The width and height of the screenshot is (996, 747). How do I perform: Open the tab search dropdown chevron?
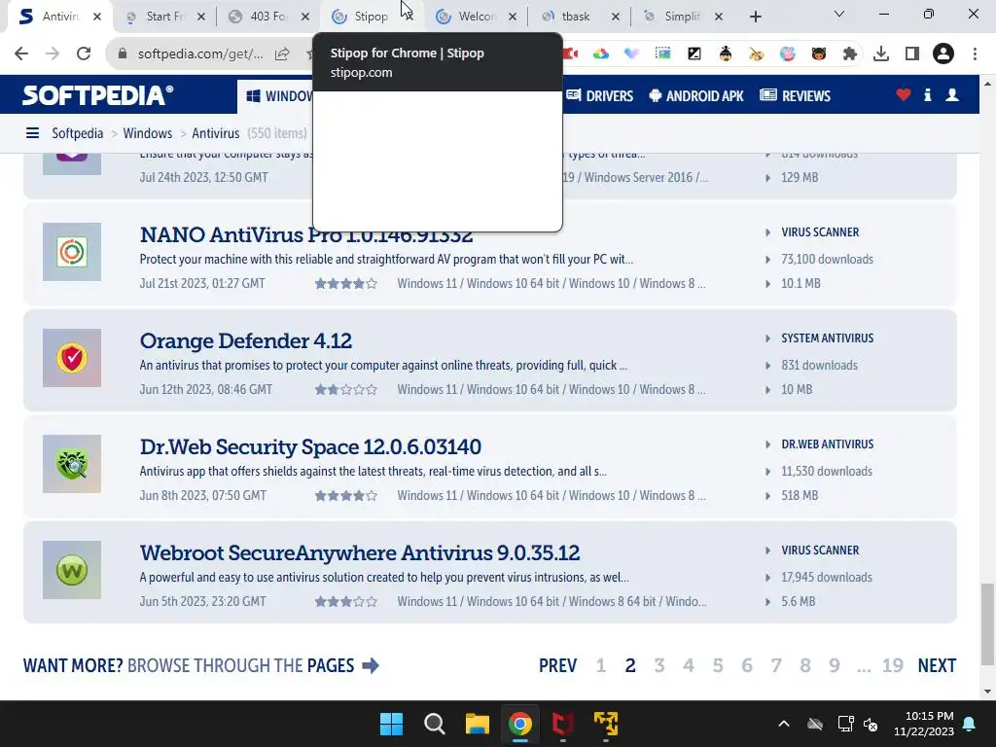[839, 14]
